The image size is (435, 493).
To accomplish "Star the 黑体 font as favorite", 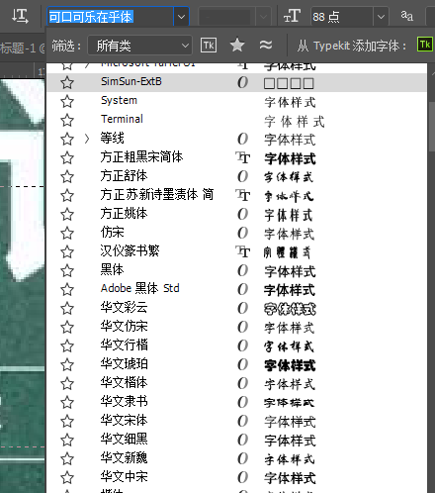I will point(67,270).
